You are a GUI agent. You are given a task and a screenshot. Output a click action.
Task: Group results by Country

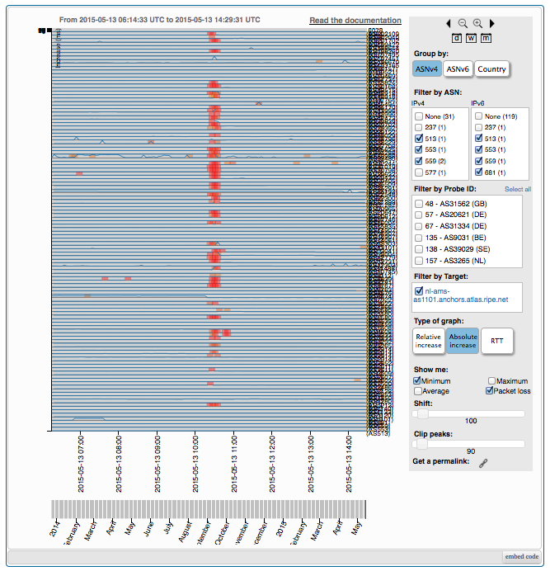[491, 69]
